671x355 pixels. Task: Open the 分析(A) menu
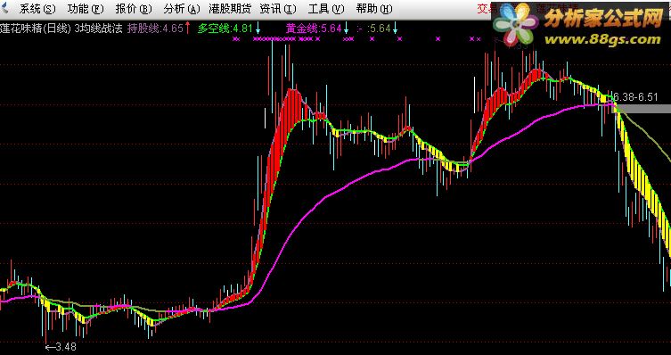pos(182,9)
